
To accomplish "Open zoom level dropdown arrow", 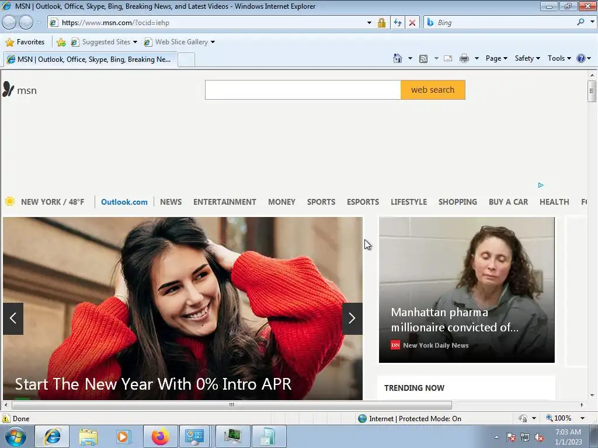I will (x=582, y=418).
